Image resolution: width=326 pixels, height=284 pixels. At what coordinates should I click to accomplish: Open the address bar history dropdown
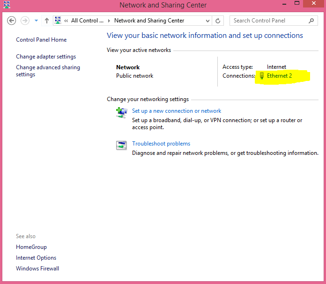coord(207,21)
